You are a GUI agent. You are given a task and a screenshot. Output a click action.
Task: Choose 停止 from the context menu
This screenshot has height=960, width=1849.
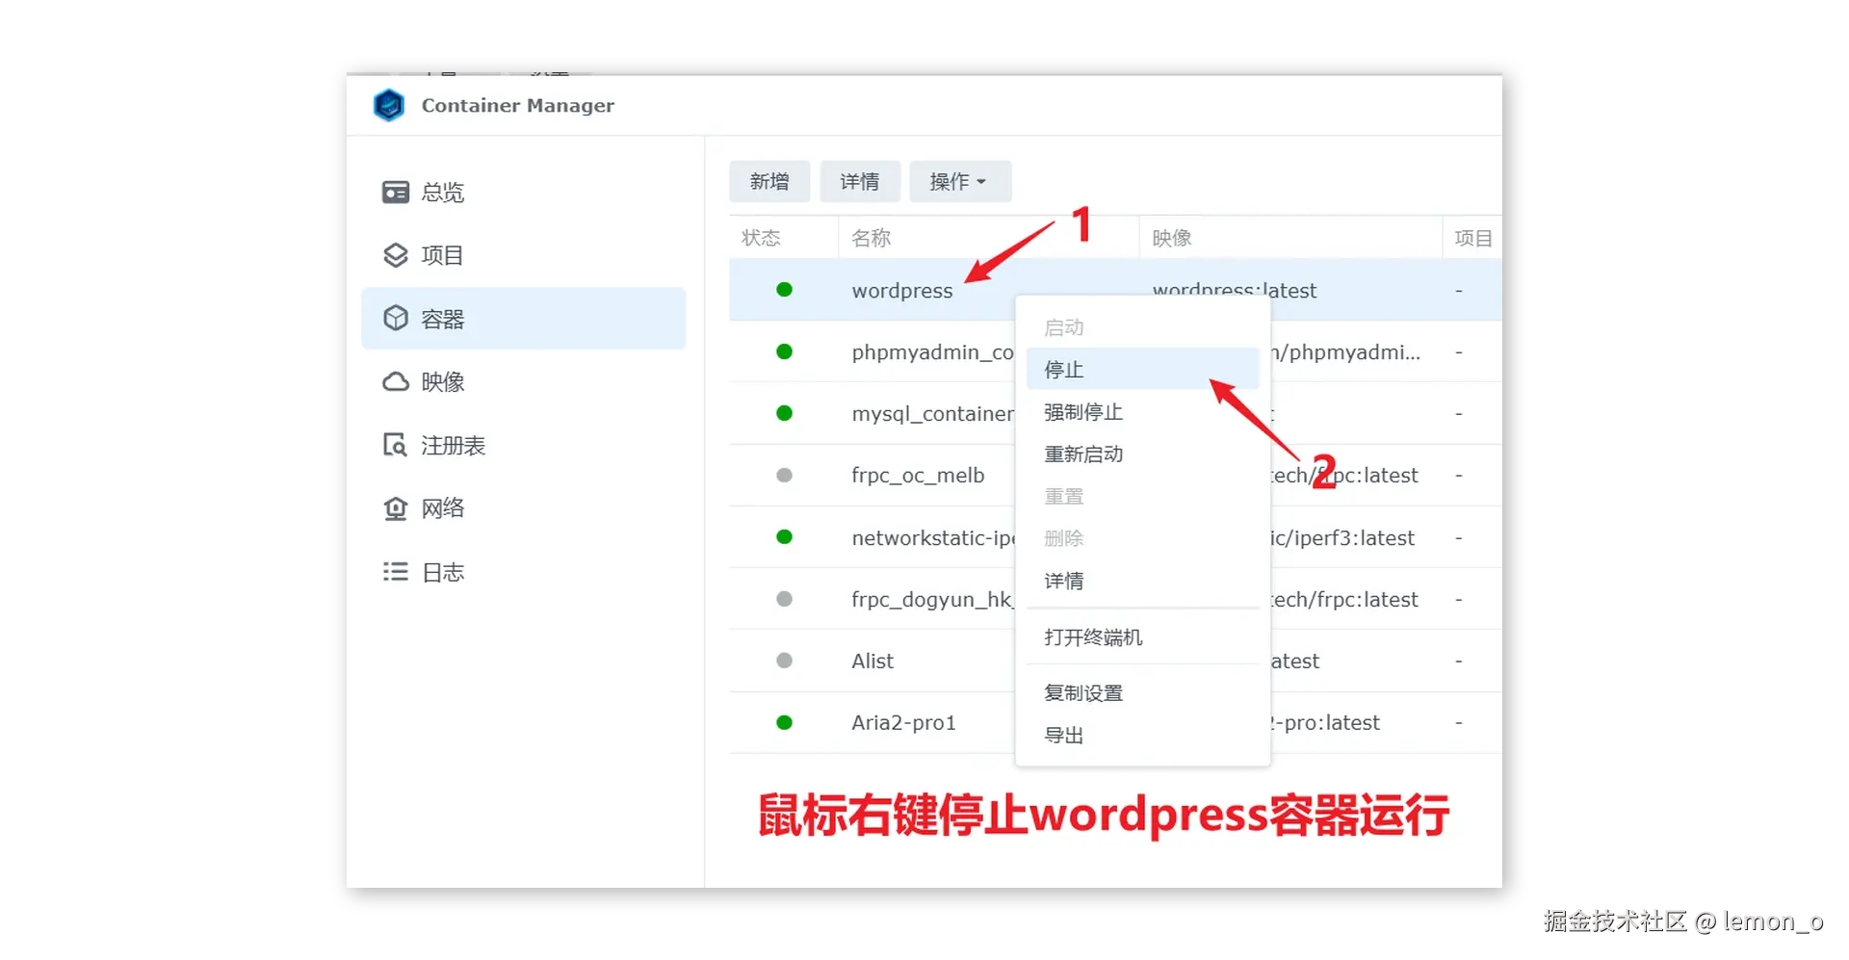tap(1062, 369)
